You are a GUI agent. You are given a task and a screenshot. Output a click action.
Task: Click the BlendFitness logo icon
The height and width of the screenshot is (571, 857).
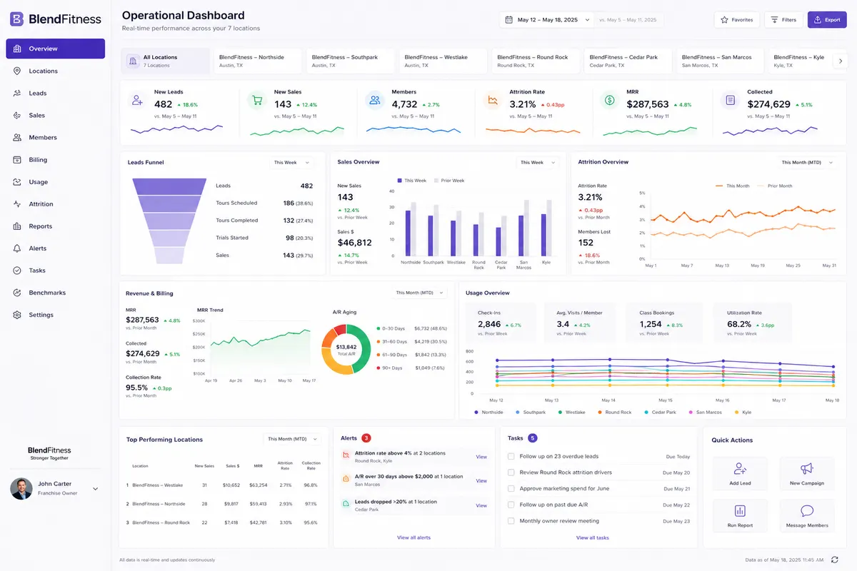pos(17,19)
